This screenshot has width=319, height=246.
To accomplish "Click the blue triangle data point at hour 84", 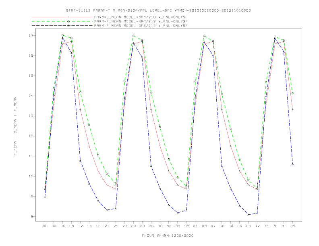I will click(292, 164).
